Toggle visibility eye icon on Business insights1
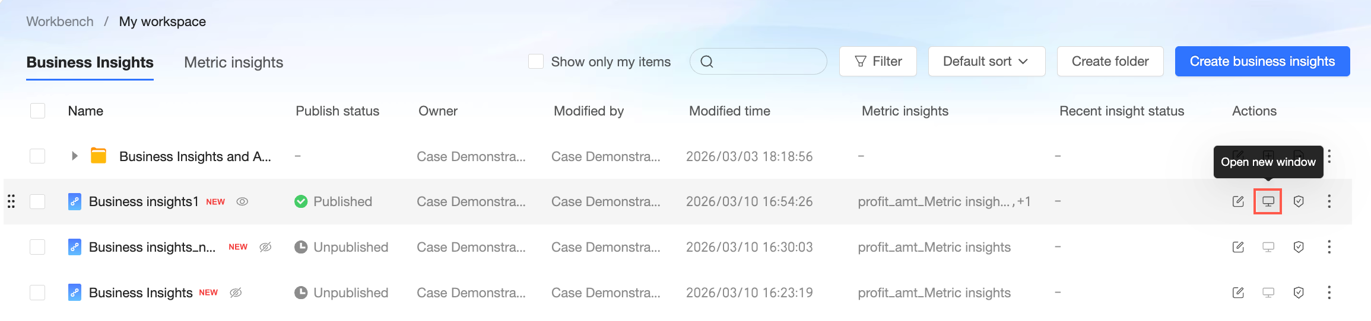Viewport: 1371px width, 321px height. click(x=242, y=201)
